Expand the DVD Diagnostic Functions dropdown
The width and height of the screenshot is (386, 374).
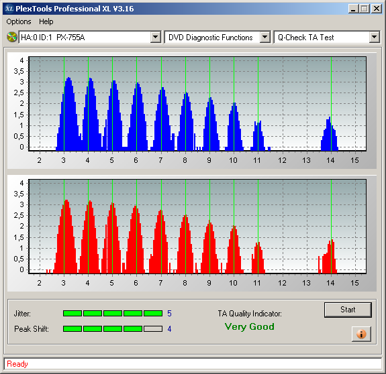[x=264, y=38]
